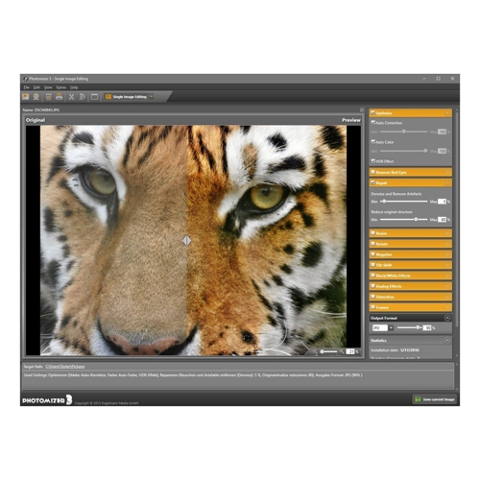Disable the HDR Effect checkbox
The width and height of the screenshot is (480, 480).
pos(373,161)
